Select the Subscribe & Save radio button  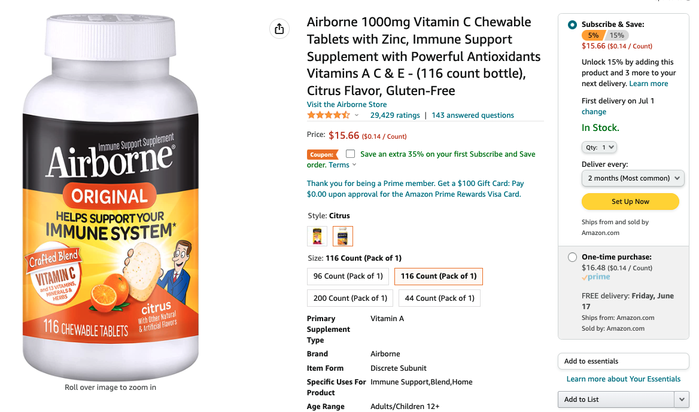572,25
